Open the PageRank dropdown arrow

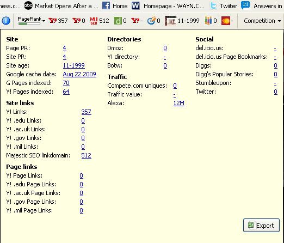(x=44, y=21)
